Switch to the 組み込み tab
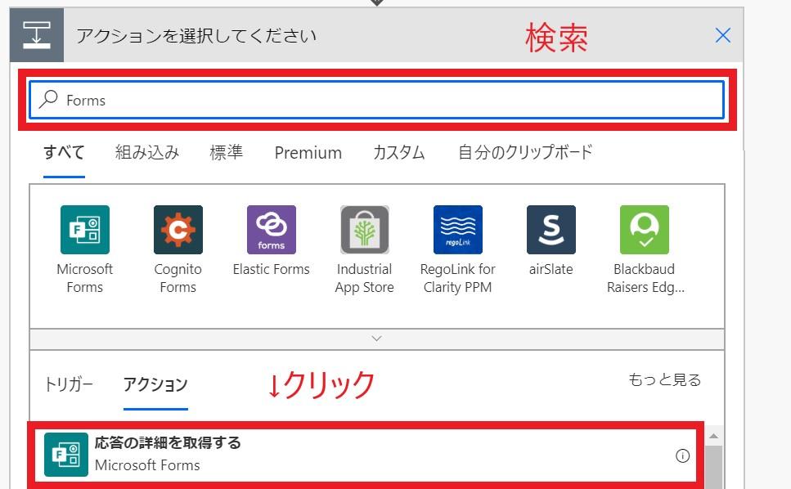This screenshot has width=791, height=489. tap(147, 153)
